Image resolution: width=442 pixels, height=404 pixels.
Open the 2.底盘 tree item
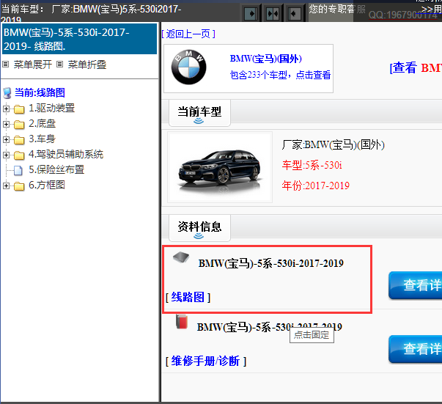tap(43, 123)
